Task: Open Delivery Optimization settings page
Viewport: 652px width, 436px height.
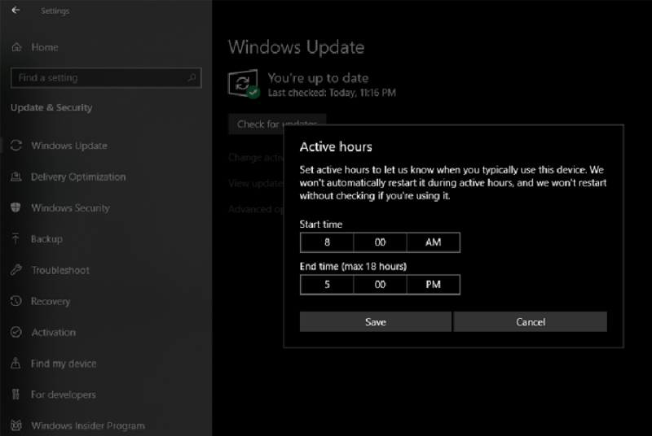Action: (78, 177)
